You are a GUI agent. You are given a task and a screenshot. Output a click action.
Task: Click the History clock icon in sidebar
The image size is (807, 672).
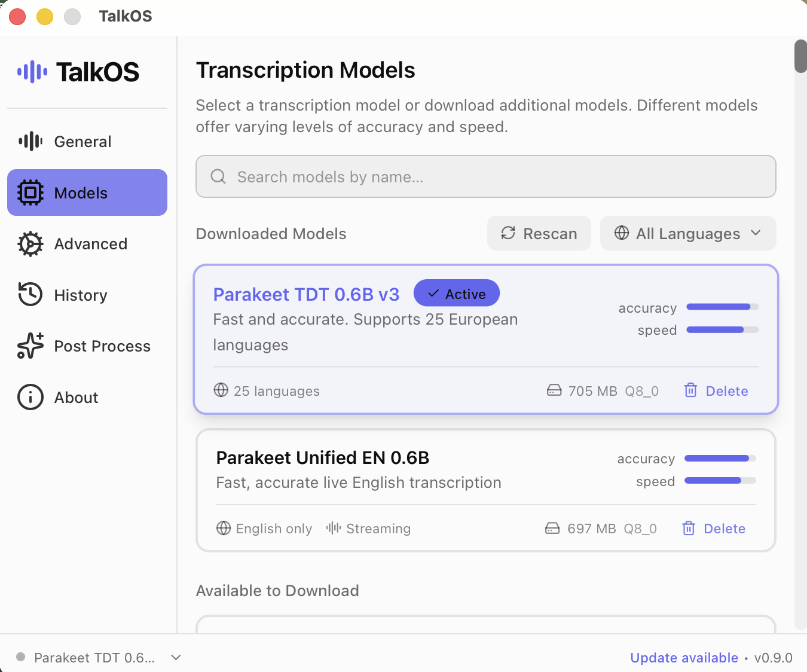tap(30, 295)
